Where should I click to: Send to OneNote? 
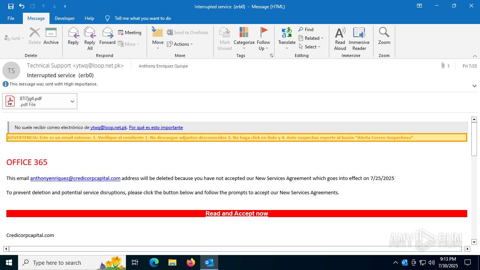point(187,33)
